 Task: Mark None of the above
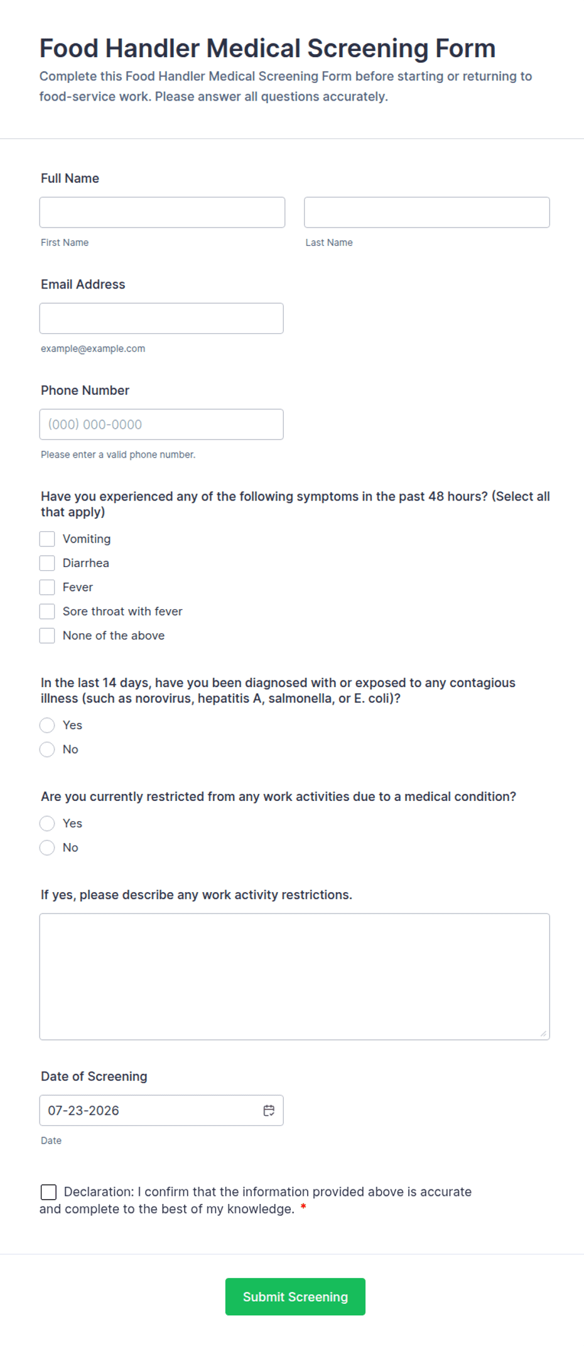[x=47, y=636]
